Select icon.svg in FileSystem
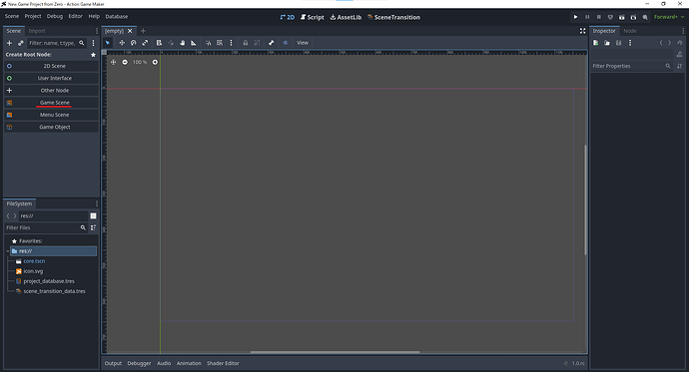 tap(33, 271)
